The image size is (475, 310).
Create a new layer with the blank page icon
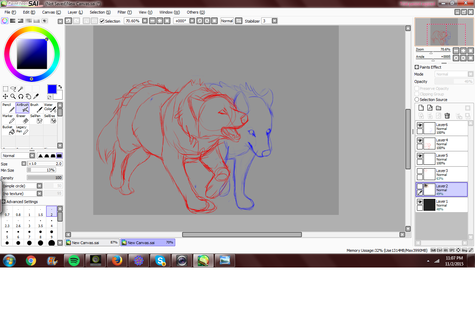point(421,108)
